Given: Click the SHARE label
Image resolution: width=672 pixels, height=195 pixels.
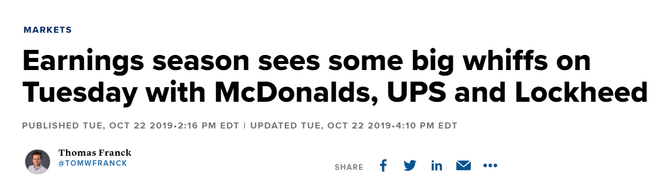Looking at the screenshot, I should 349,167.
